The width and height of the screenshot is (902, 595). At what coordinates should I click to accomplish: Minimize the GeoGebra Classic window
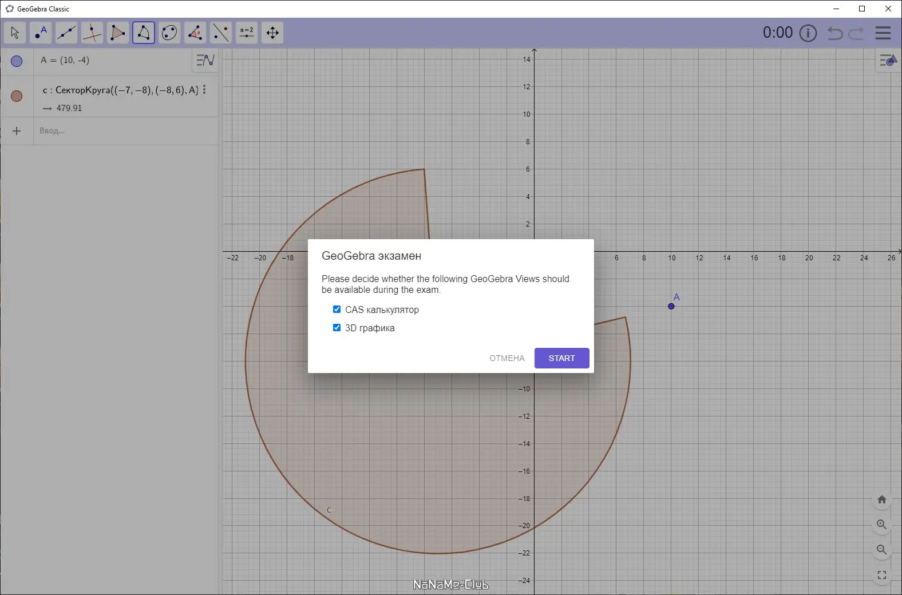(836, 9)
